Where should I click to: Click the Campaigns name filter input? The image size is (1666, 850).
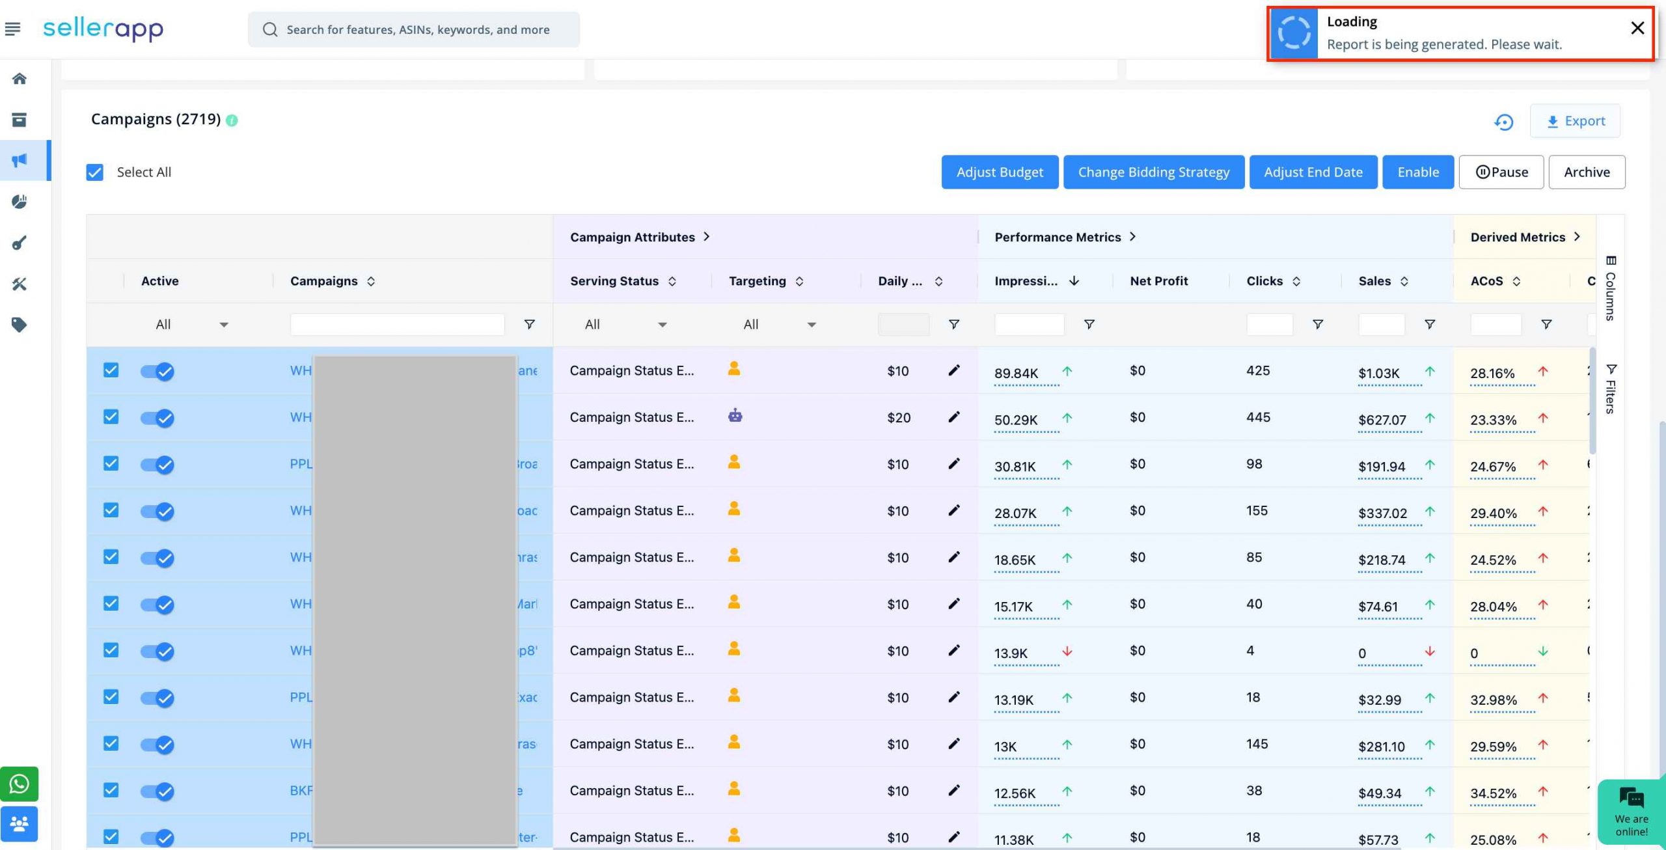pos(398,324)
